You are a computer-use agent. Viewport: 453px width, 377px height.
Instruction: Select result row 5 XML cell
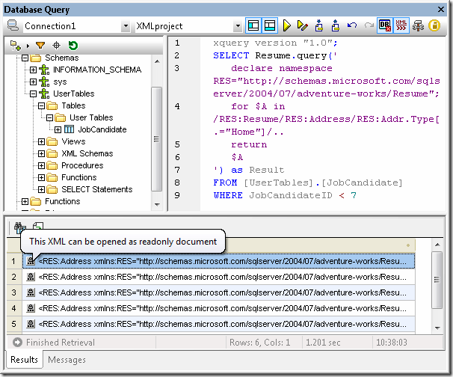(x=224, y=325)
